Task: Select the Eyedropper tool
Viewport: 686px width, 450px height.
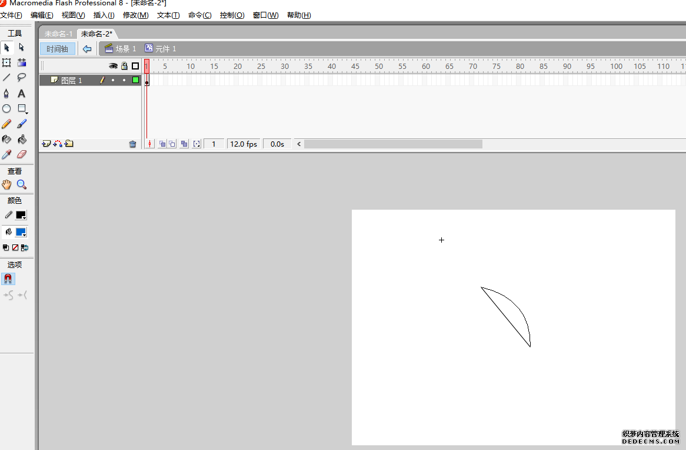Action: pos(6,155)
